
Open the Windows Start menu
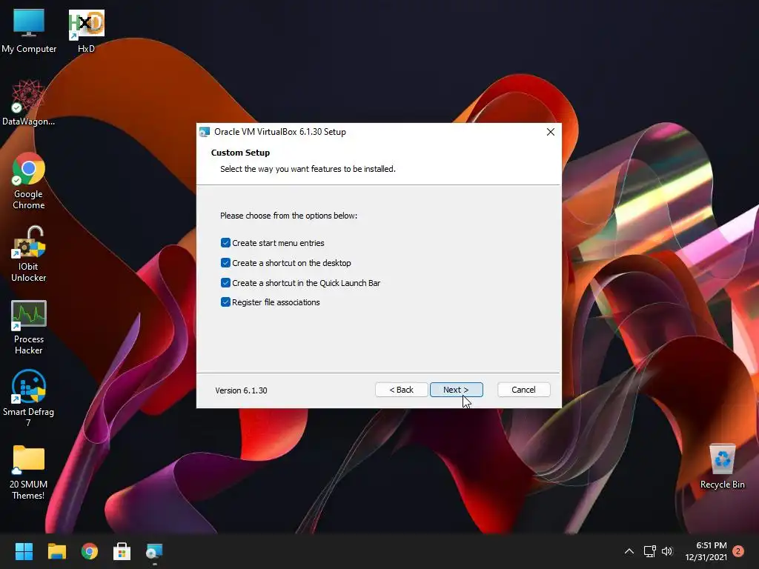[x=24, y=551]
